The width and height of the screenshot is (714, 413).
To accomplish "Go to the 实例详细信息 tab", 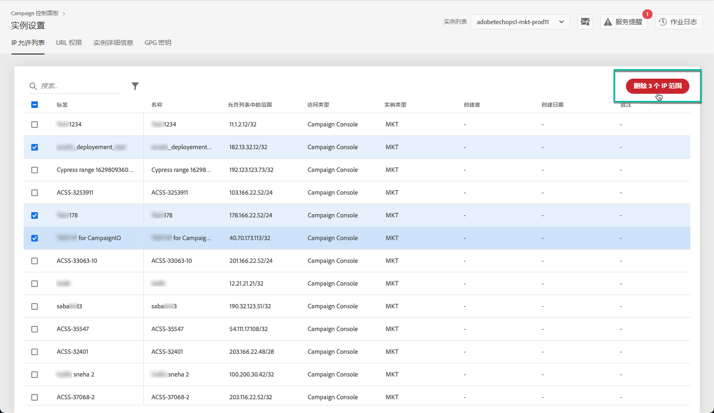I will point(113,43).
